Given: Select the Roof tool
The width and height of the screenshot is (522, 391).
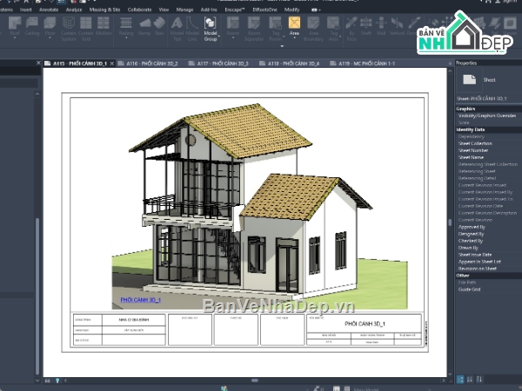Looking at the screenshot, I should click(15, 27).
